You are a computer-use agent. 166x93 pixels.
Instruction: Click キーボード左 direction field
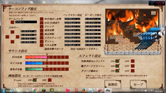click(29, 38)
